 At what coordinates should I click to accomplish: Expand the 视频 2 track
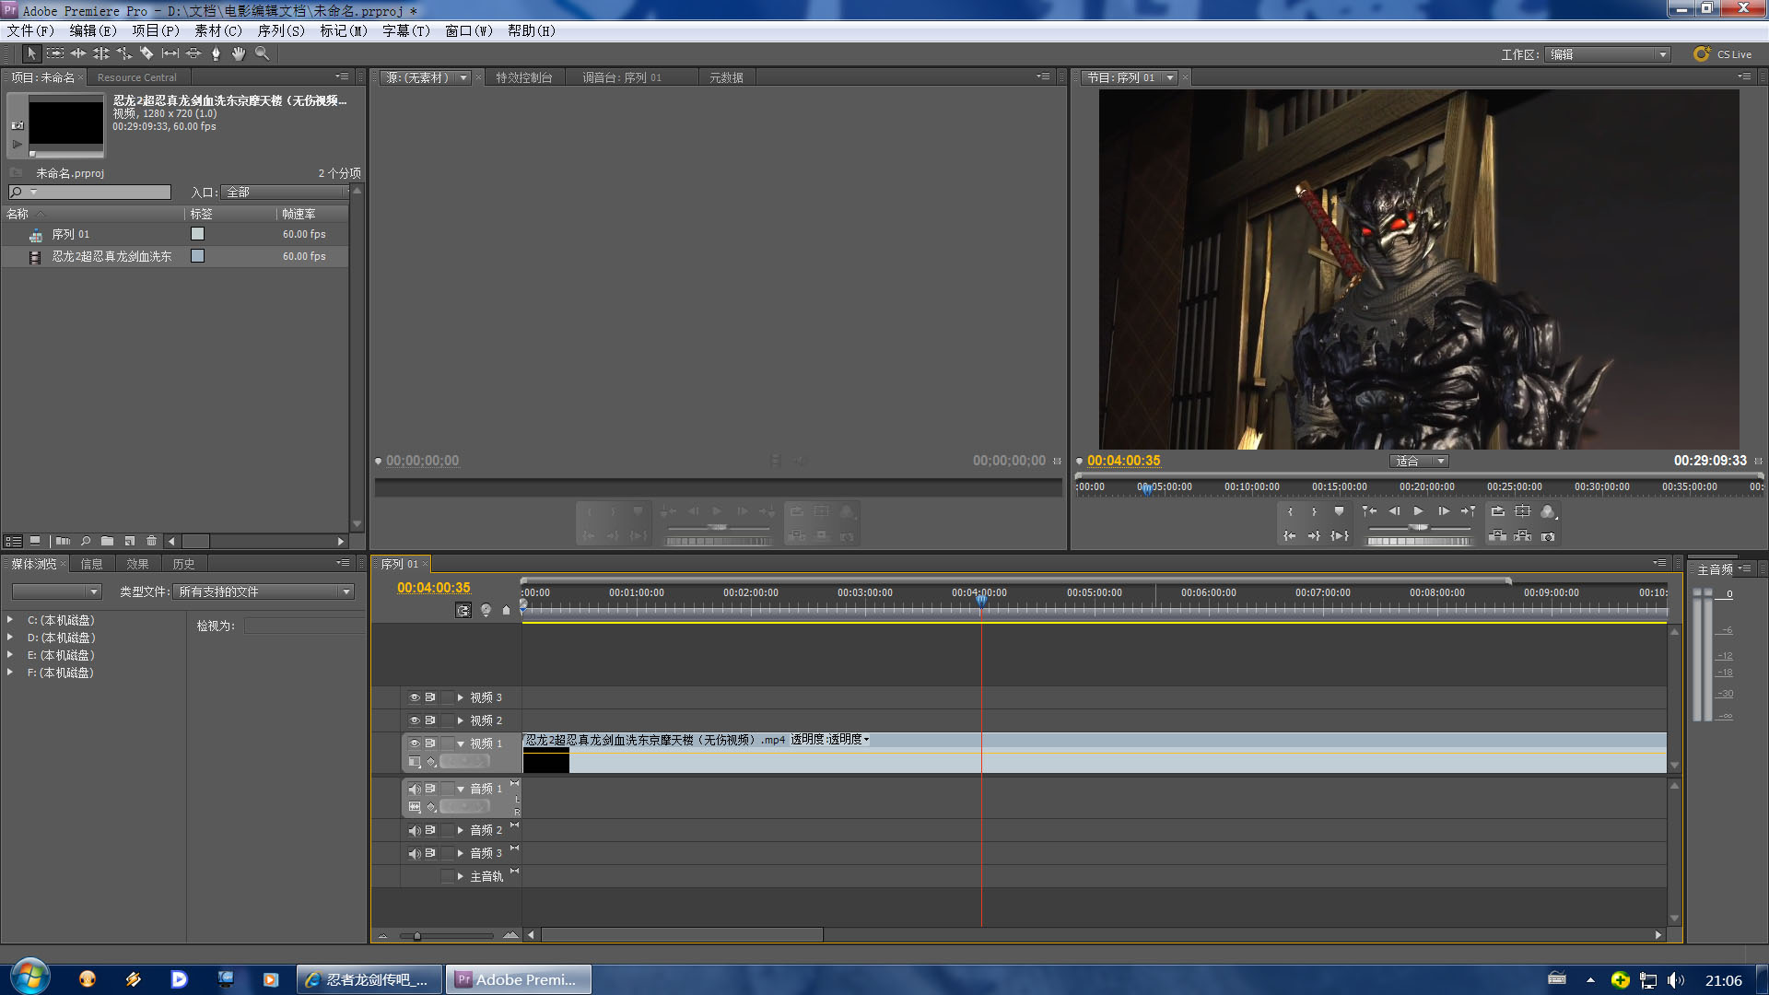coord(460,720)
